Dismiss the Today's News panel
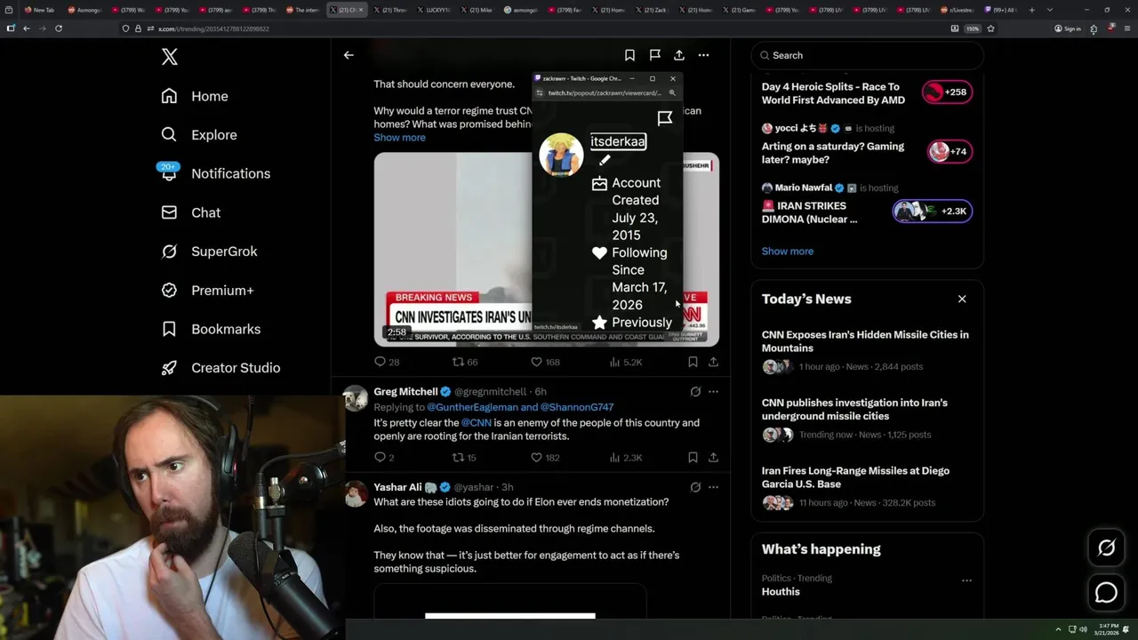This screenshot has width=1138, height=640. 962,299
